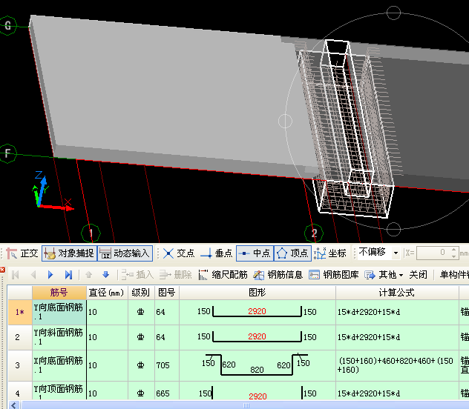
Task: Click axis bubble 1 in viewport
Action: (91, 233)
